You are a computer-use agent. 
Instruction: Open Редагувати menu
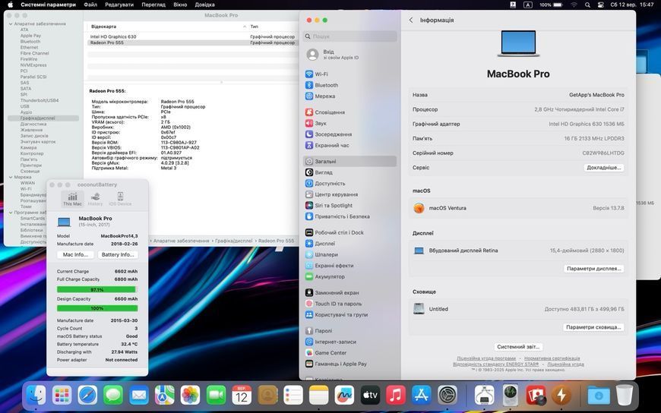[119, 5]
